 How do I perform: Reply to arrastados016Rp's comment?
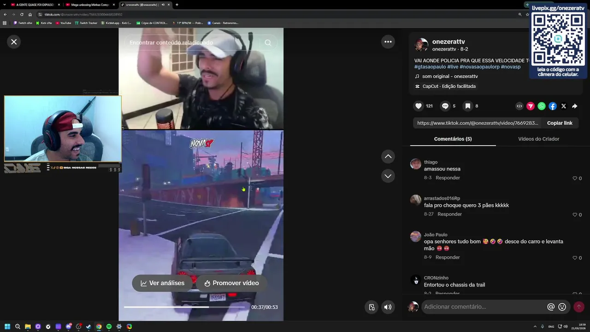(449, 214)
